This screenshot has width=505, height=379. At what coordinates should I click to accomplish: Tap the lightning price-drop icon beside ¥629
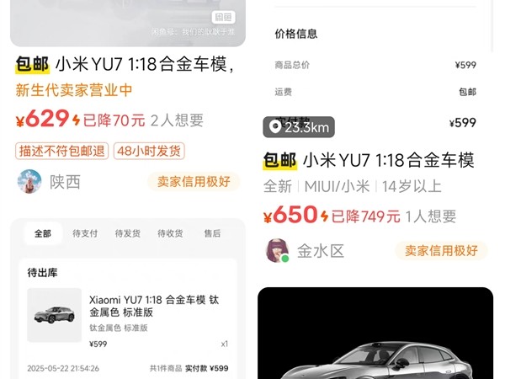[x=76, y=120]
